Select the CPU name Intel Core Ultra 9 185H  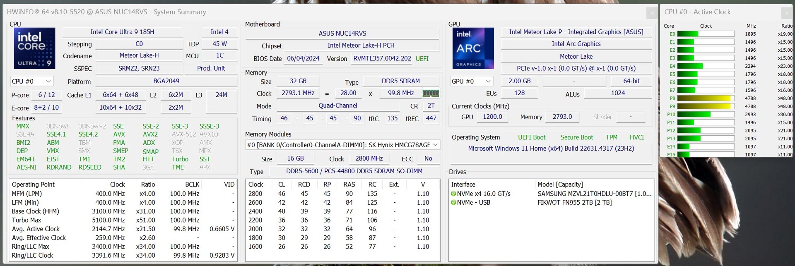coord(122,32)
